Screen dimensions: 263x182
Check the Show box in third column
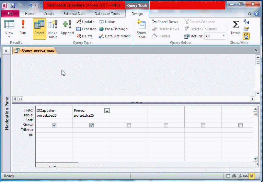point(129,125)
